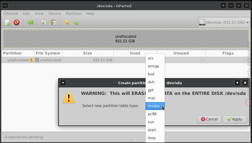Image resolution: width=252 pixels, height=143 pixels.
Task: Click the Partition column header
Action: (x=17, y=53)
